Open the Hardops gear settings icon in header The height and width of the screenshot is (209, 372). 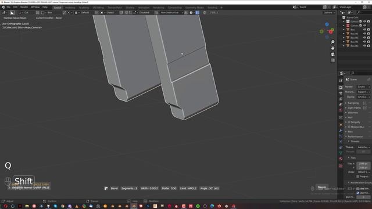(x=191, y=13)
